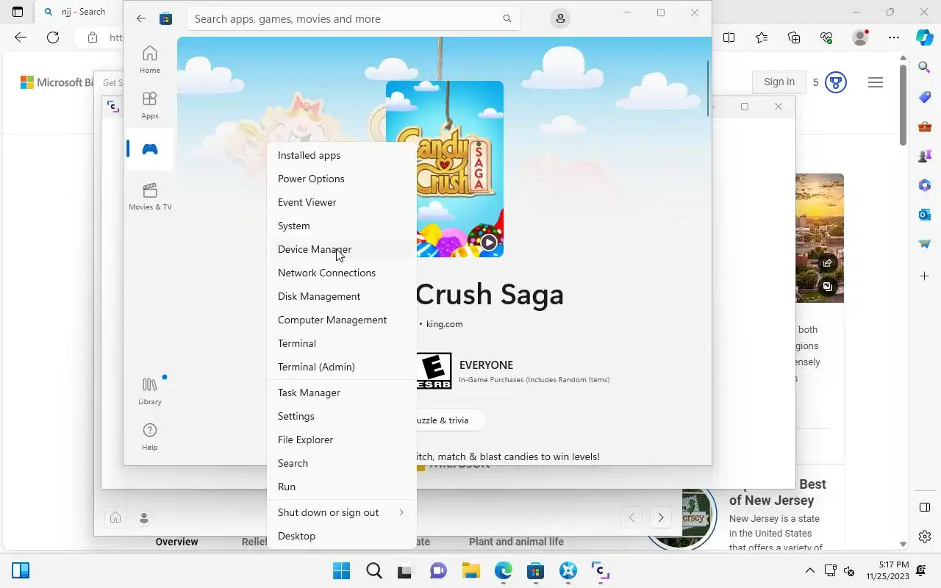Viewport: 941px width, 588px height.
Task: Open Device Manager
Action: (x=342, y=249)
